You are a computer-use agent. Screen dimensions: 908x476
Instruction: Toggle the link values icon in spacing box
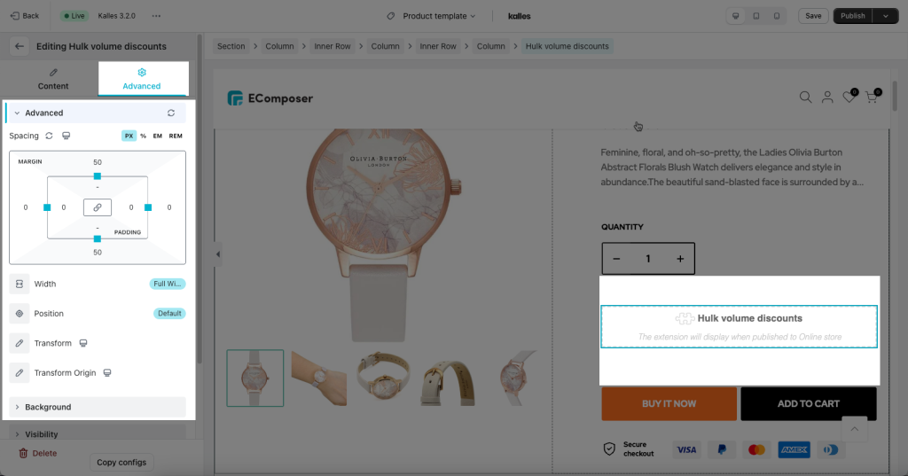tap(98, 207)
